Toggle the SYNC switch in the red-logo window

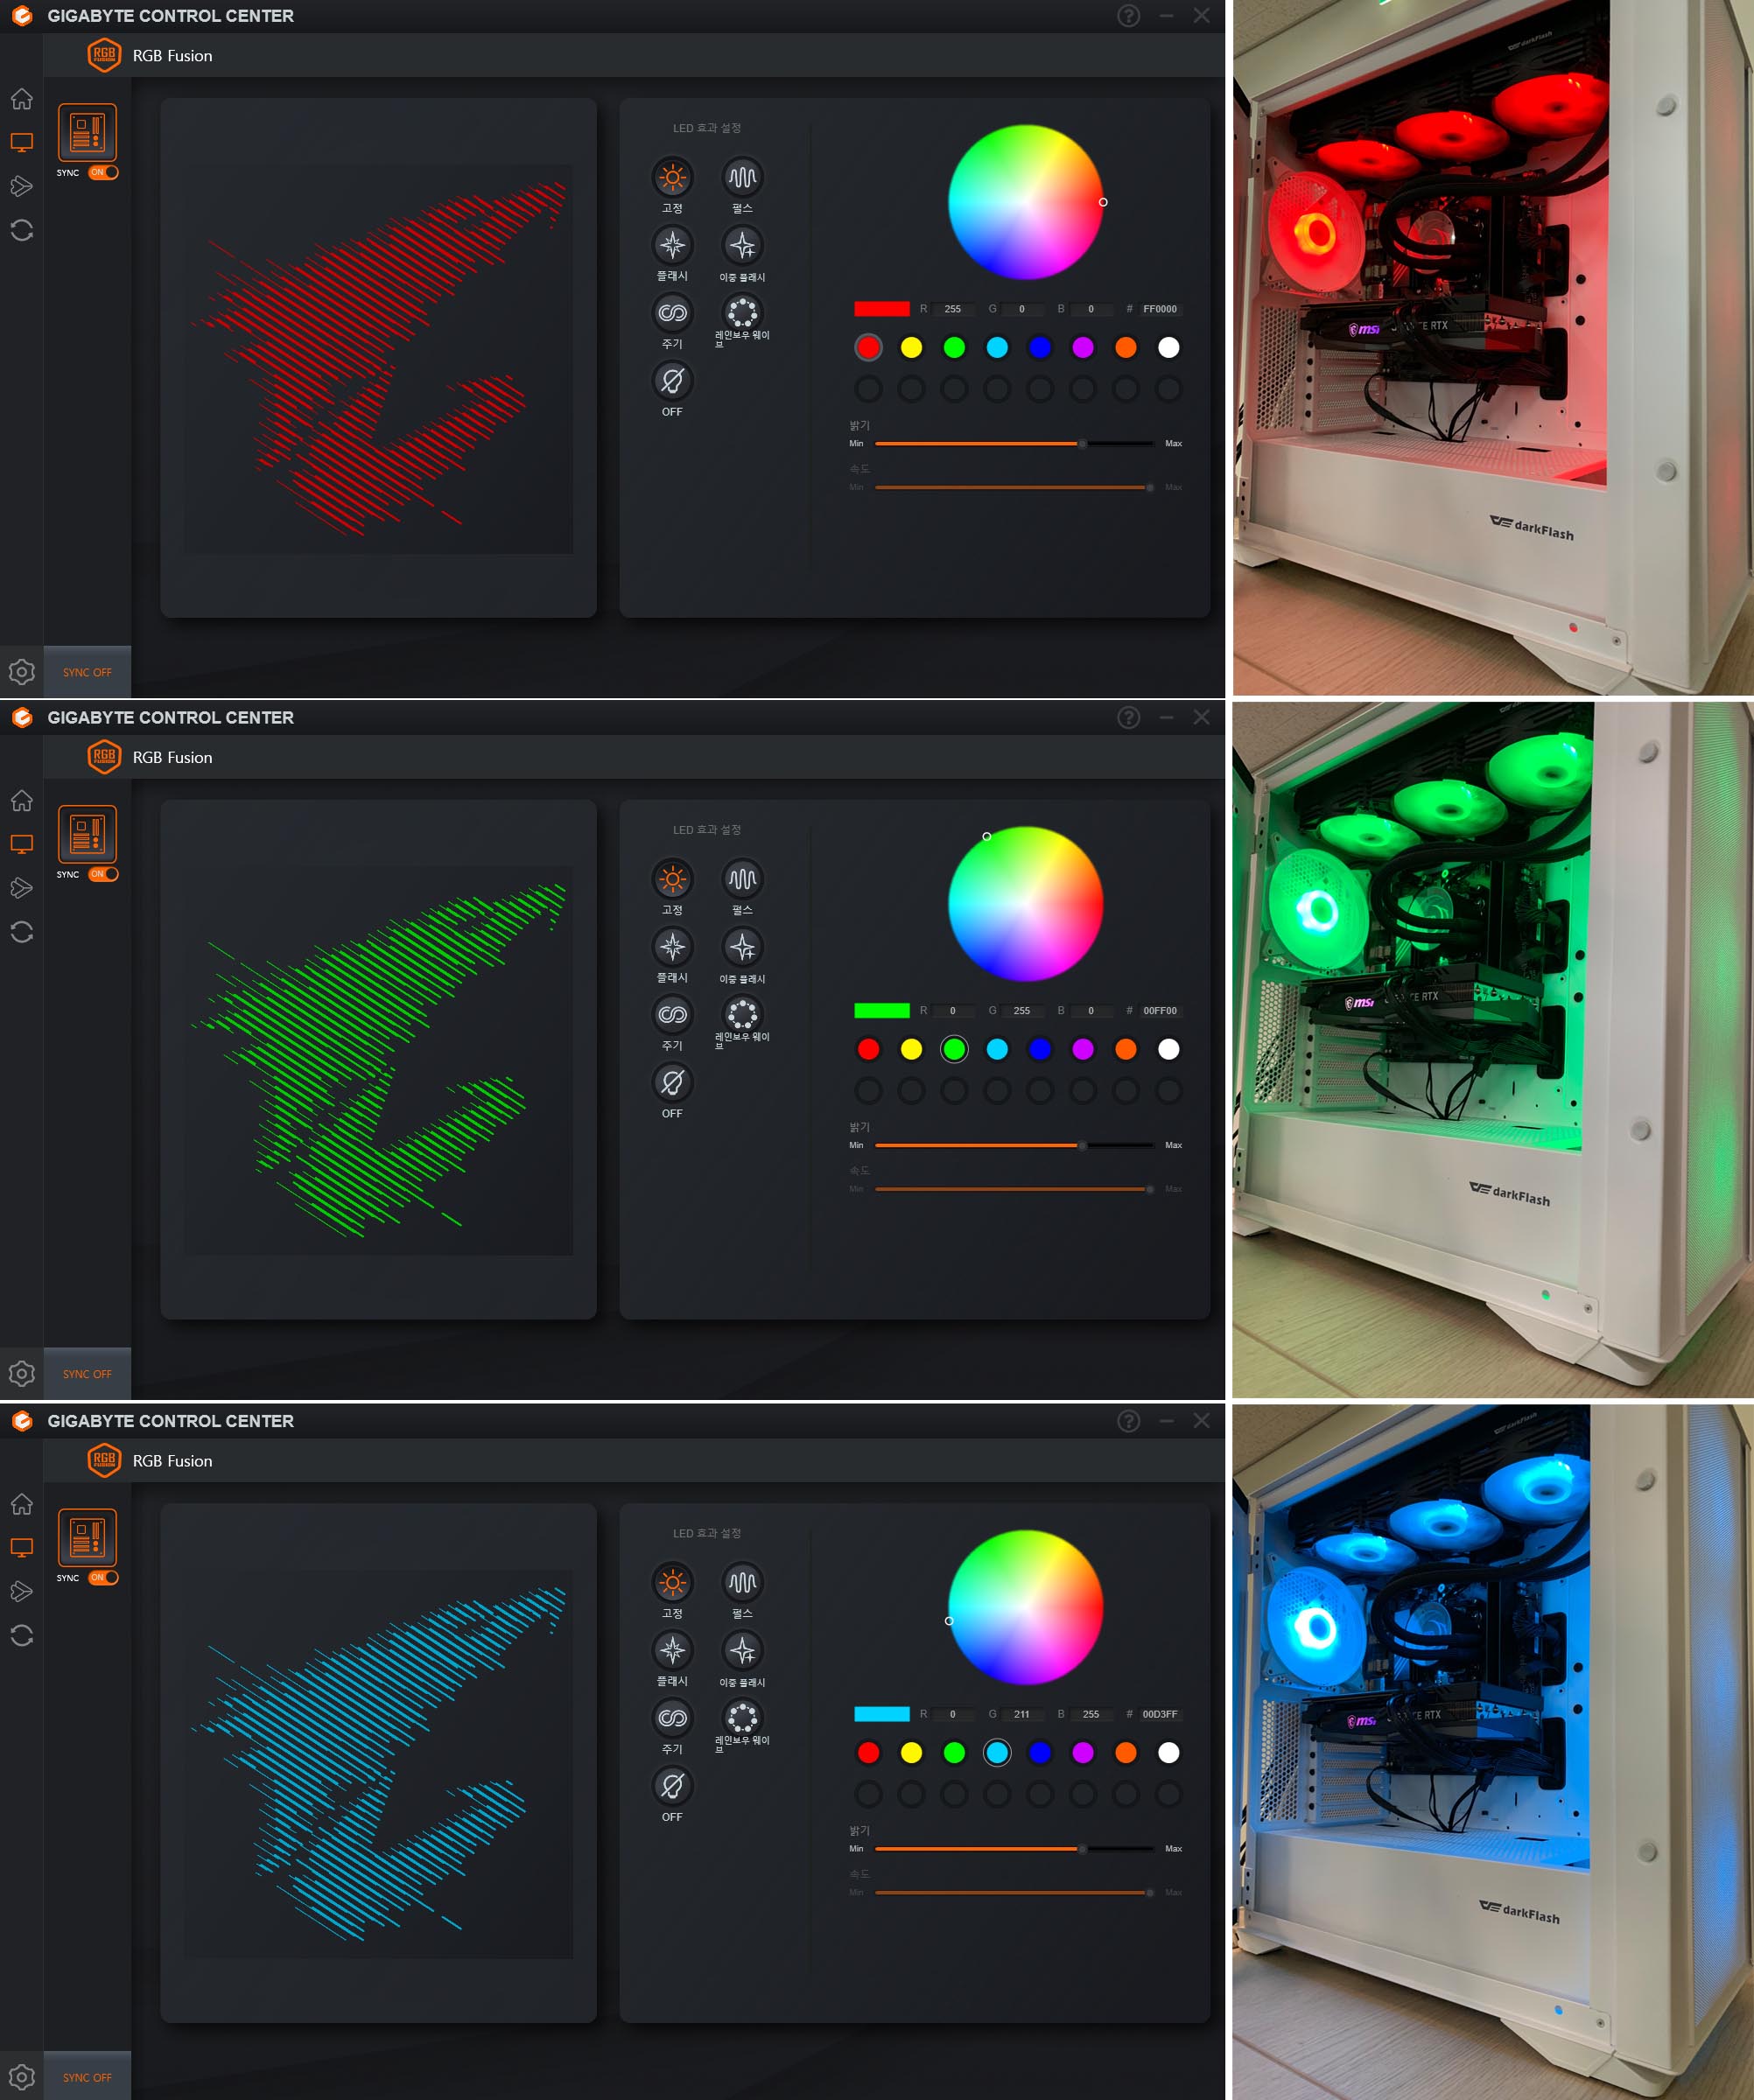coord(103,172)
